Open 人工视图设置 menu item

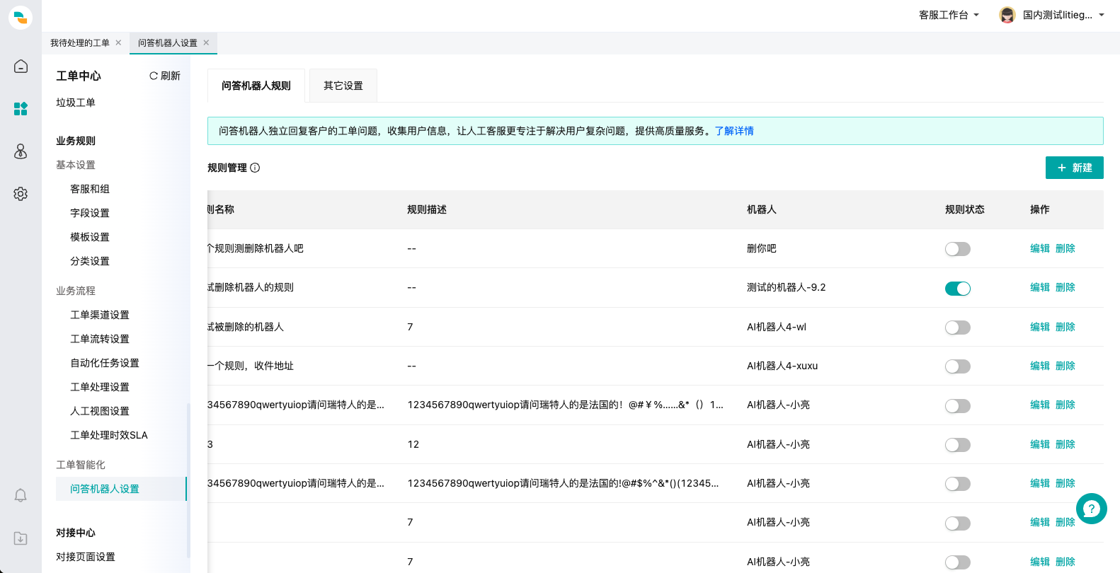click(x=100, y=411)
